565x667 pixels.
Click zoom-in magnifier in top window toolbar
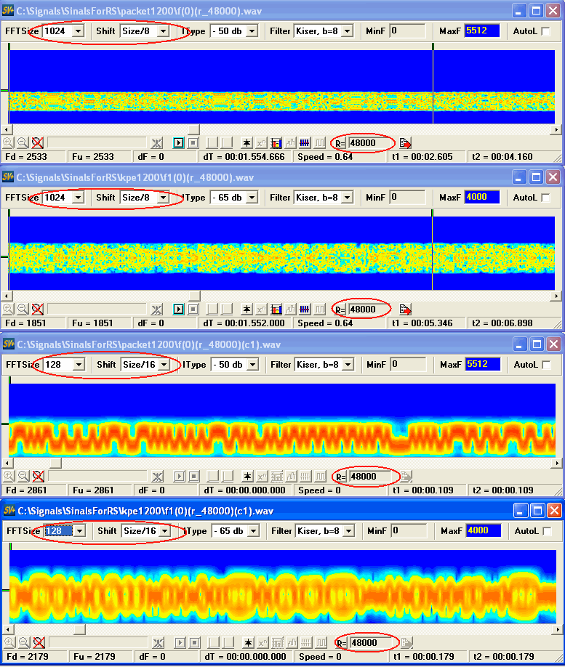[x=8, y=143]
